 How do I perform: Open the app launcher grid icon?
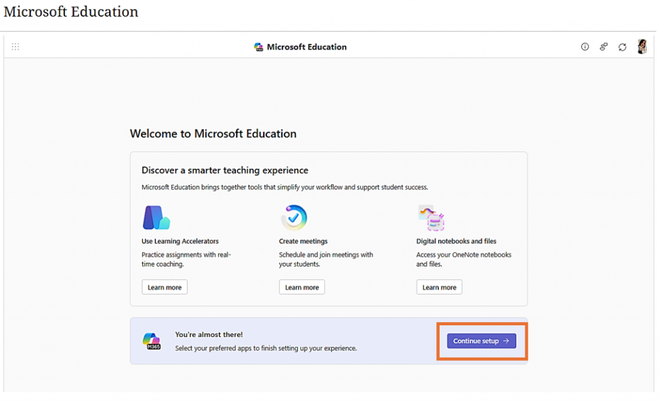click(15, 46)
